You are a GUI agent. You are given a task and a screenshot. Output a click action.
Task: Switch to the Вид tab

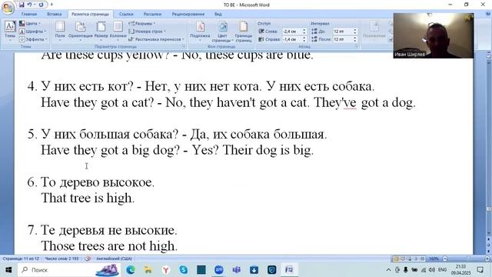point(218,14)
